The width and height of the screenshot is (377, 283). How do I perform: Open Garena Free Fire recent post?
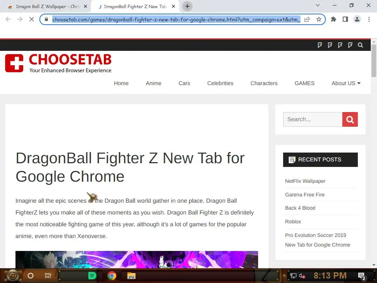(x=304, y=195)
